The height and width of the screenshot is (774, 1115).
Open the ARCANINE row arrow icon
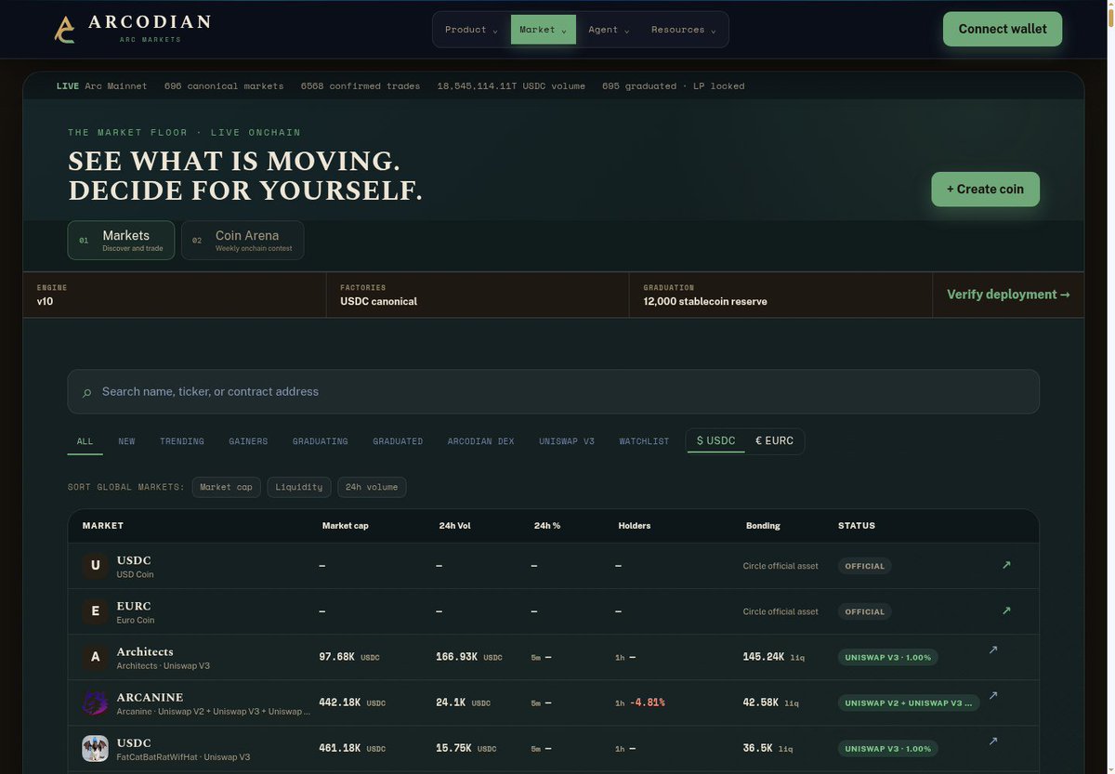(993, 695)
